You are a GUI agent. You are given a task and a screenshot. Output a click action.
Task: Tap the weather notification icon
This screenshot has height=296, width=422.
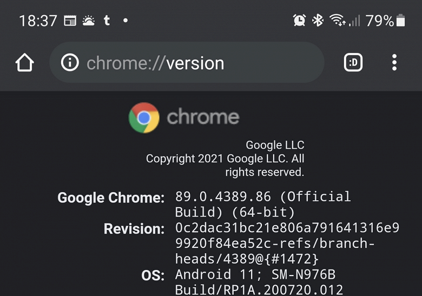88,21
